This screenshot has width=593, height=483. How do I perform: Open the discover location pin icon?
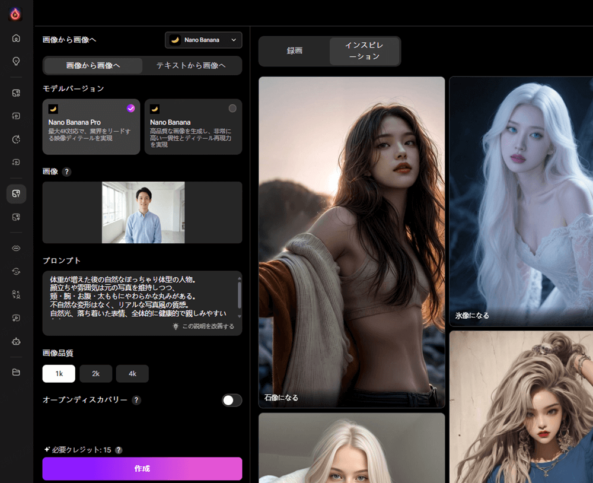point(16,61)
